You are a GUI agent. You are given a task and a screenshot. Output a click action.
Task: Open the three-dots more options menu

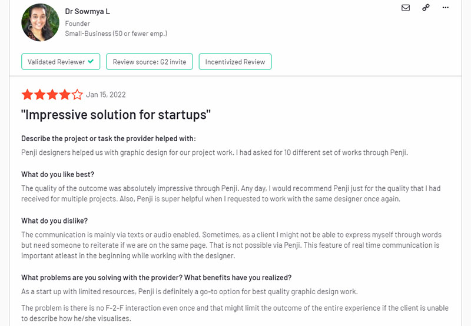tap(446, 8)
